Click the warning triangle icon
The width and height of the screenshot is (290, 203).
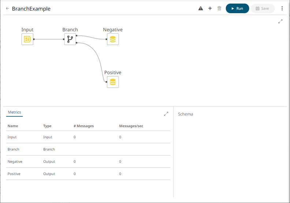pyautogui.click(x=201, y=8)
